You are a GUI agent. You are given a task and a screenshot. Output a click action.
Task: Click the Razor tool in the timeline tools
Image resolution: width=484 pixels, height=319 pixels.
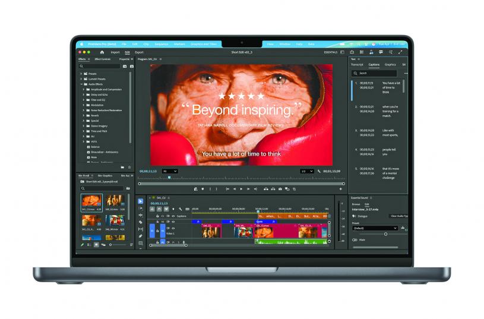(141, 222)
